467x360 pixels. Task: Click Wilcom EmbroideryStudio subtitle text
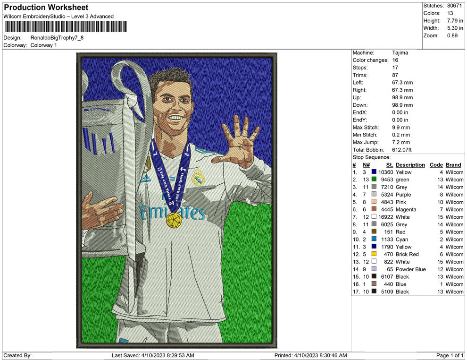(x=58, y=17)
